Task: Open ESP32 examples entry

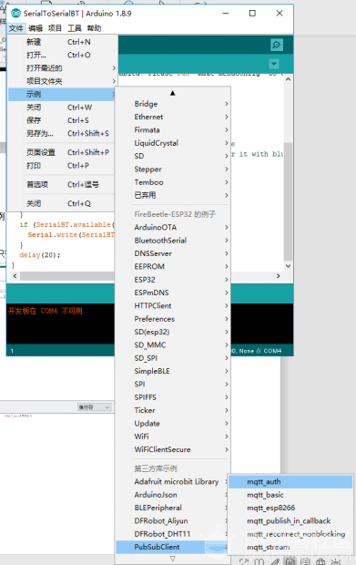Action: pyautogui.click(x=173, y=280)
